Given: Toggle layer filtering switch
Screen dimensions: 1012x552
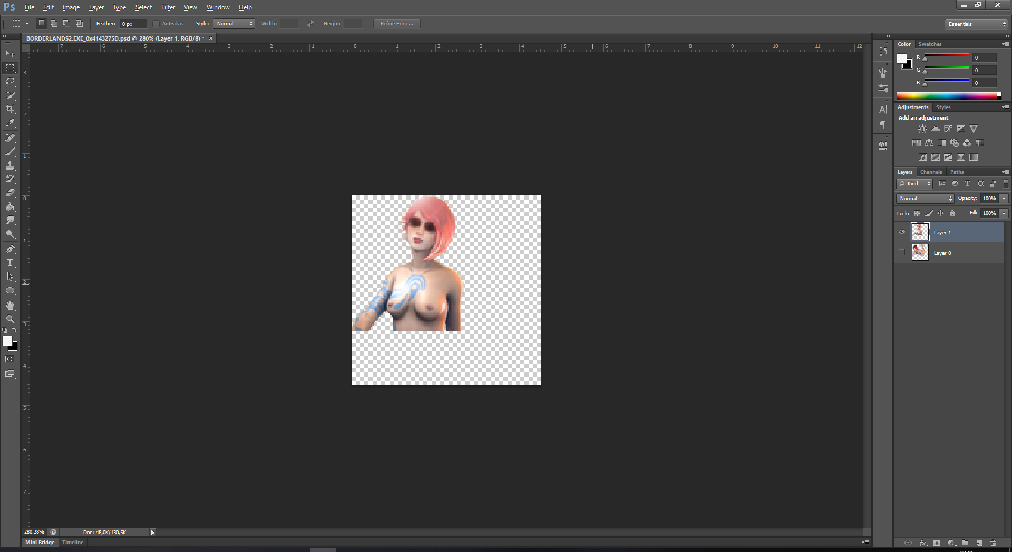Looking at the screenshot, I should (x=1006, y=183).
